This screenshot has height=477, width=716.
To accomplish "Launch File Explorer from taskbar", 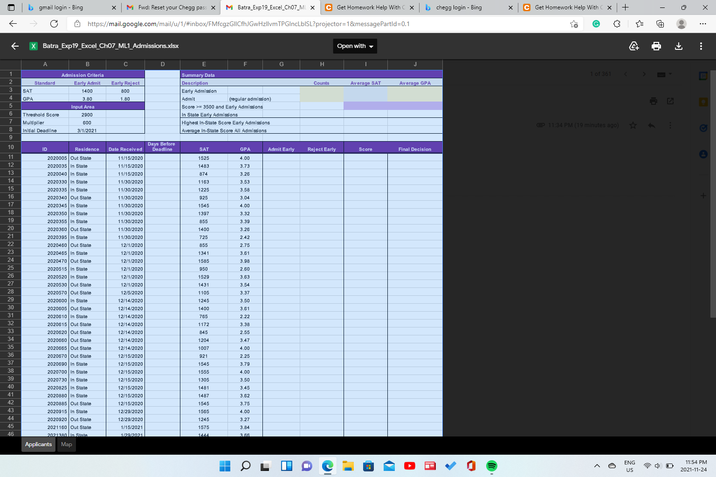I will coord(348,466).
